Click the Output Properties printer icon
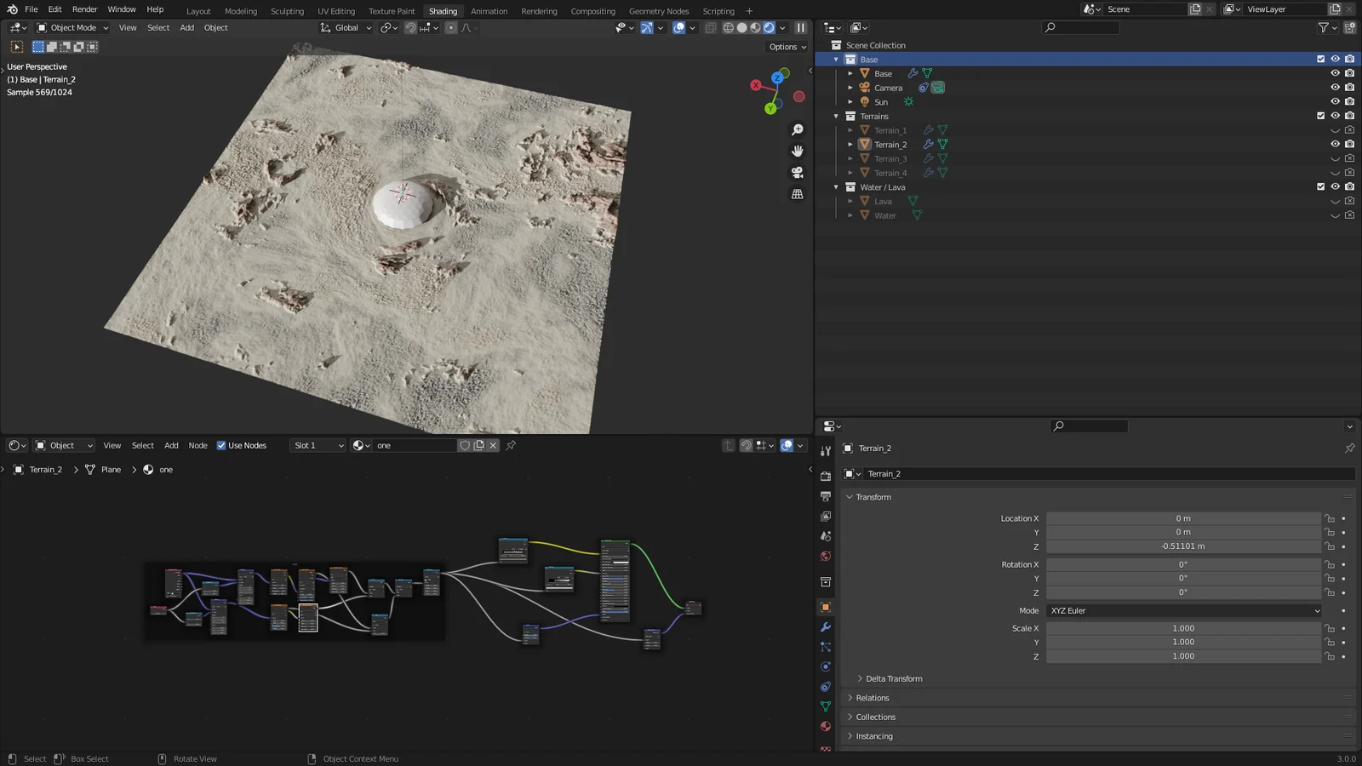The width and height of the screenshot is (1362, 766). tap(825, 497)
